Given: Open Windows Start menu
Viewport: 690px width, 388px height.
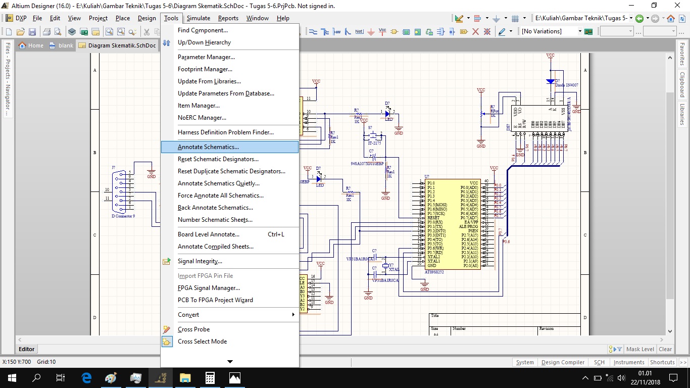Looking at the screenshot, I should (x=12, y=377).
